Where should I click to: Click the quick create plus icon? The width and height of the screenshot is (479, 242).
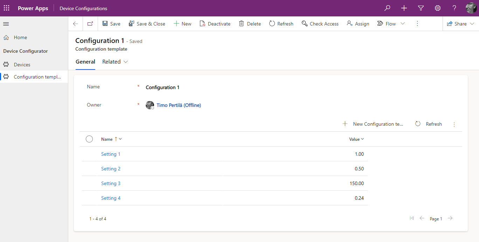pos(404,8)
